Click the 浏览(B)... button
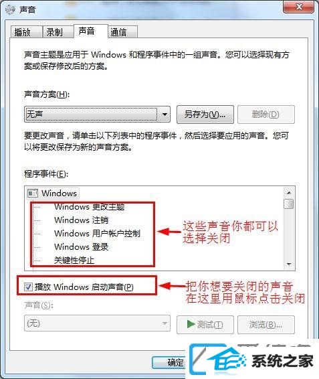Image resolution: width=319 pixels, height=379 pixels. pyautogui.click(x=266, y=324)
